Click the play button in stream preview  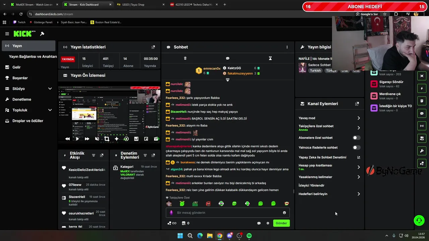(77, 139)
